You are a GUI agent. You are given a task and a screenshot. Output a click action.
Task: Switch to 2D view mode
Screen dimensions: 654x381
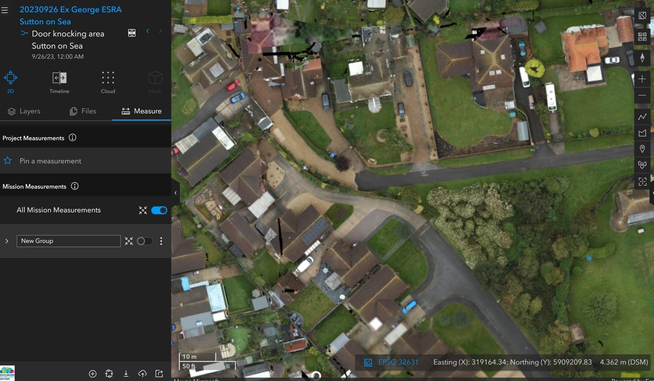coord(11,82)
